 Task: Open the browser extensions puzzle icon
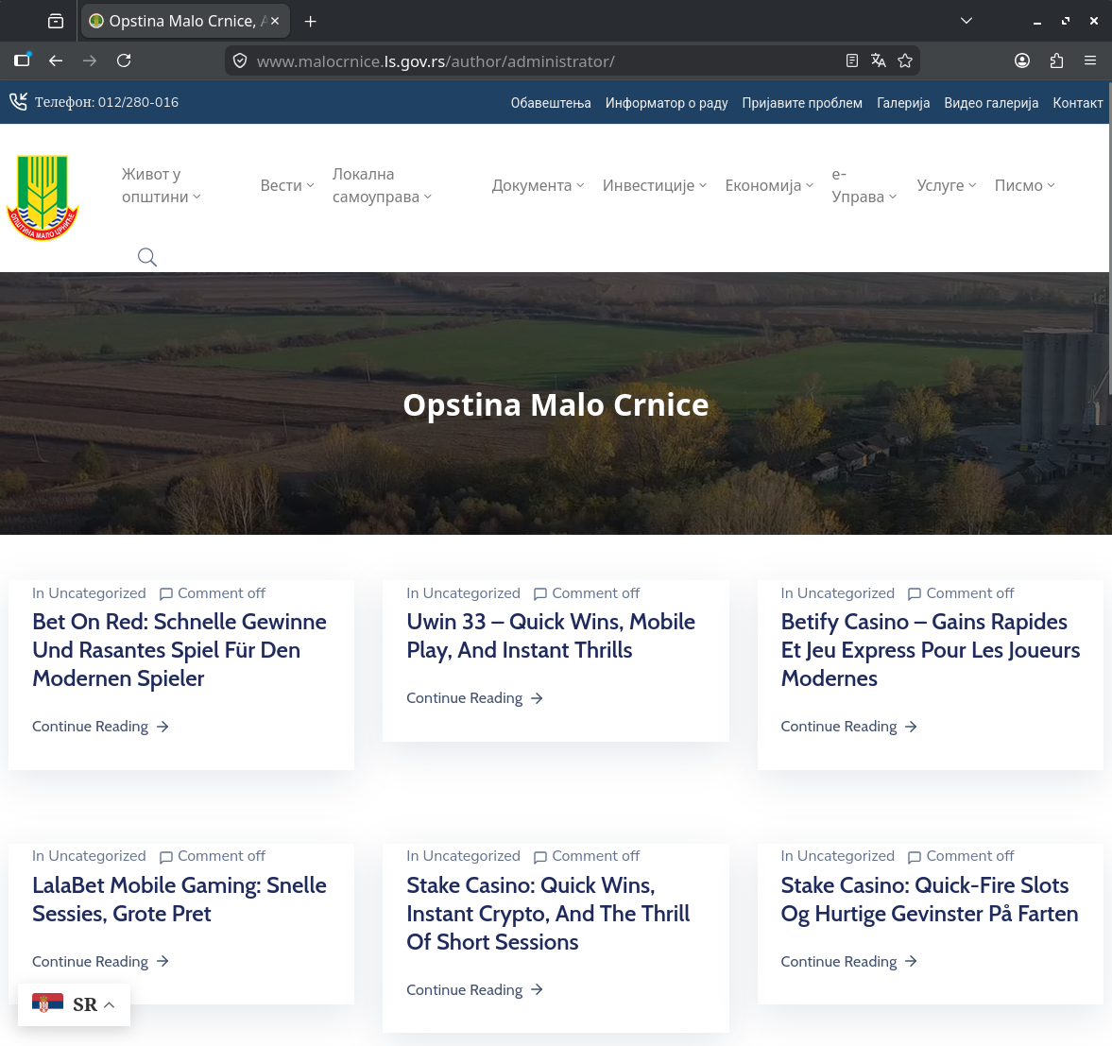click(x=1056, y=61)
